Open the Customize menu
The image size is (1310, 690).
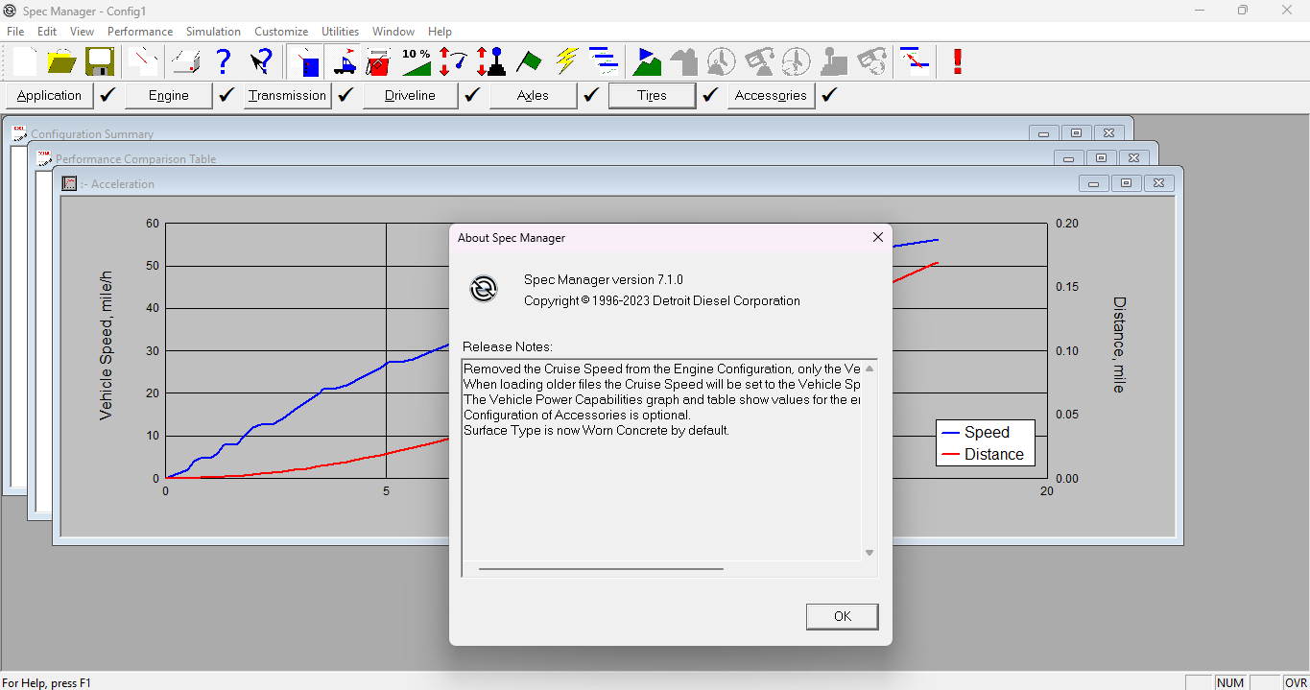281,32
